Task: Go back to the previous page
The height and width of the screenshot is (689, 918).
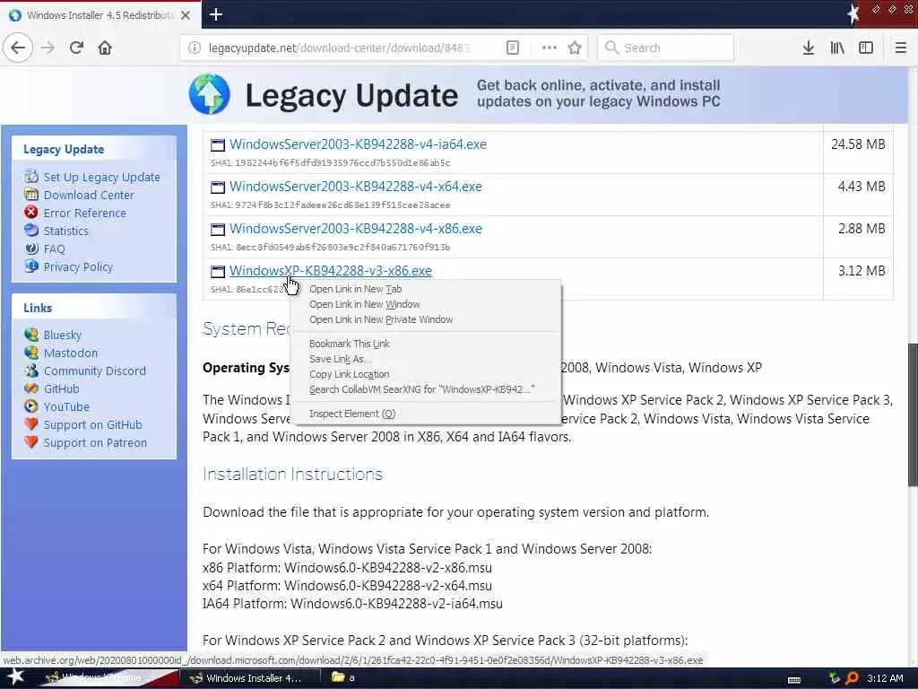Action: (x=18, y=48)
